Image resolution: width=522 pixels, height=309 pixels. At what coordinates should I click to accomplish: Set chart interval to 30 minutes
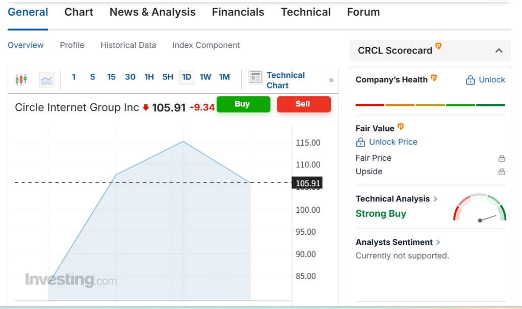pyautogui.click(x=130, y=77)
